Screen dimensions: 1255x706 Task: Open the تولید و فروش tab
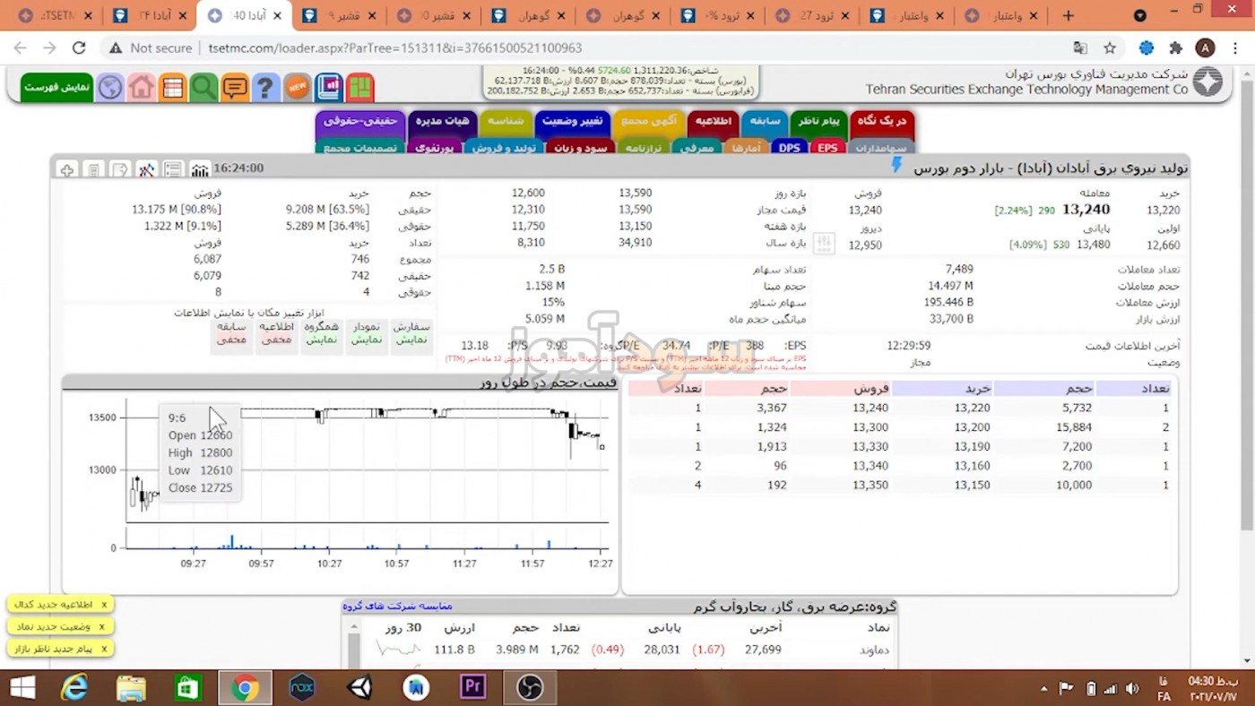[x=505, y=148]
